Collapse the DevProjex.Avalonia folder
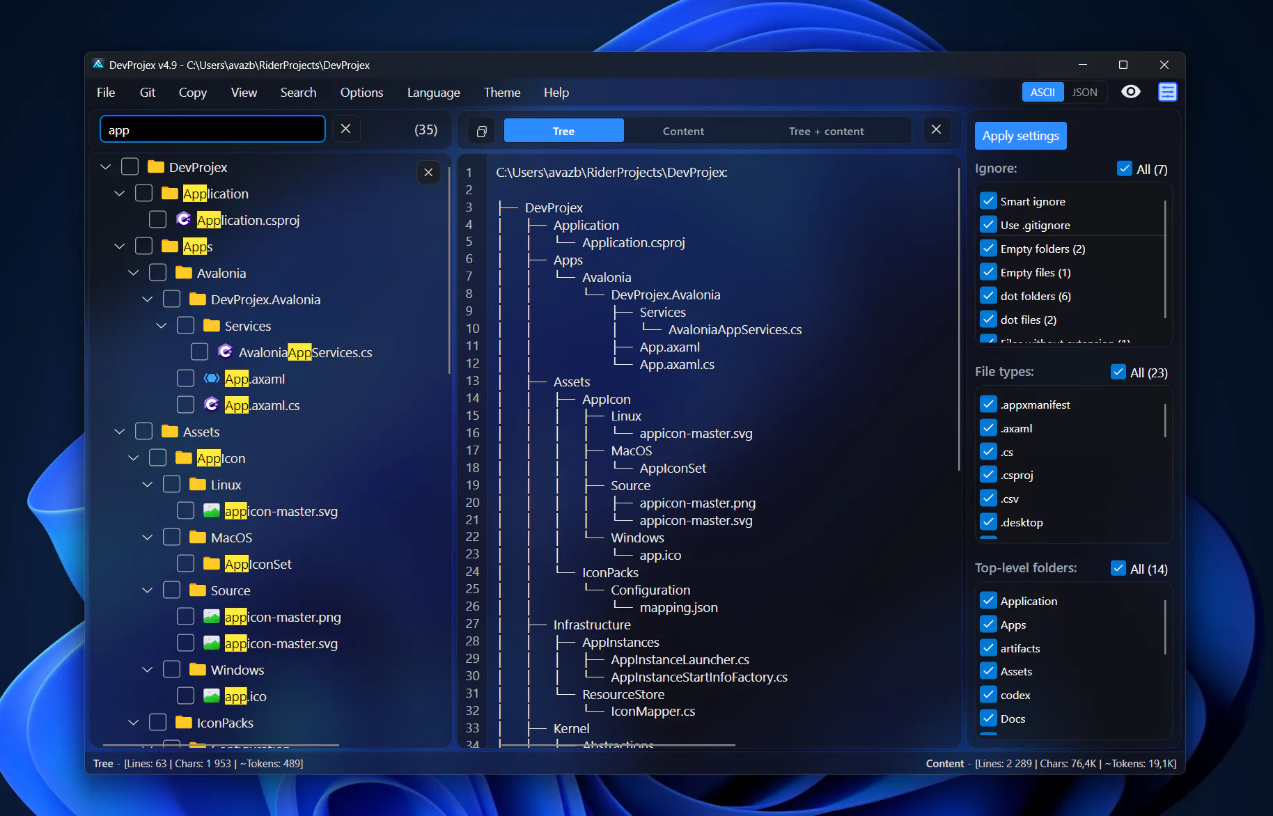 [x=147, y=299]
